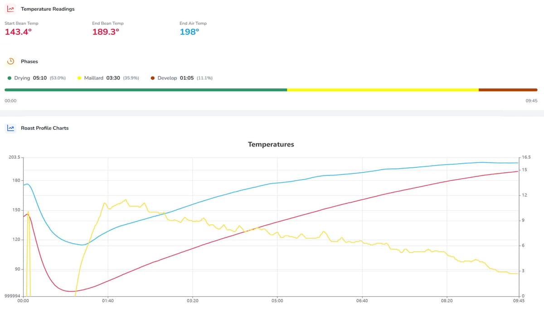This screenshot has height=312, width=544.
Task: Click the brown Develop phase dot
Action: [153, 78]
